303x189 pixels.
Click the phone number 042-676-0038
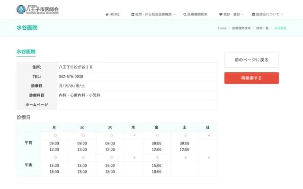coord(71,77)
